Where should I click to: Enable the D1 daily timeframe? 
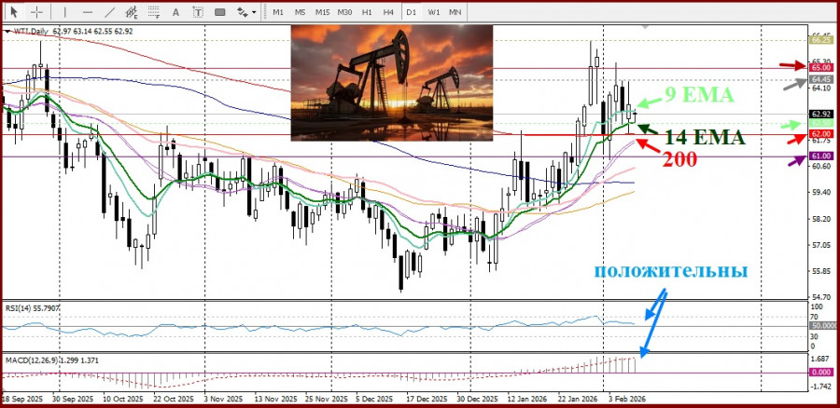[x=412, y=12]
